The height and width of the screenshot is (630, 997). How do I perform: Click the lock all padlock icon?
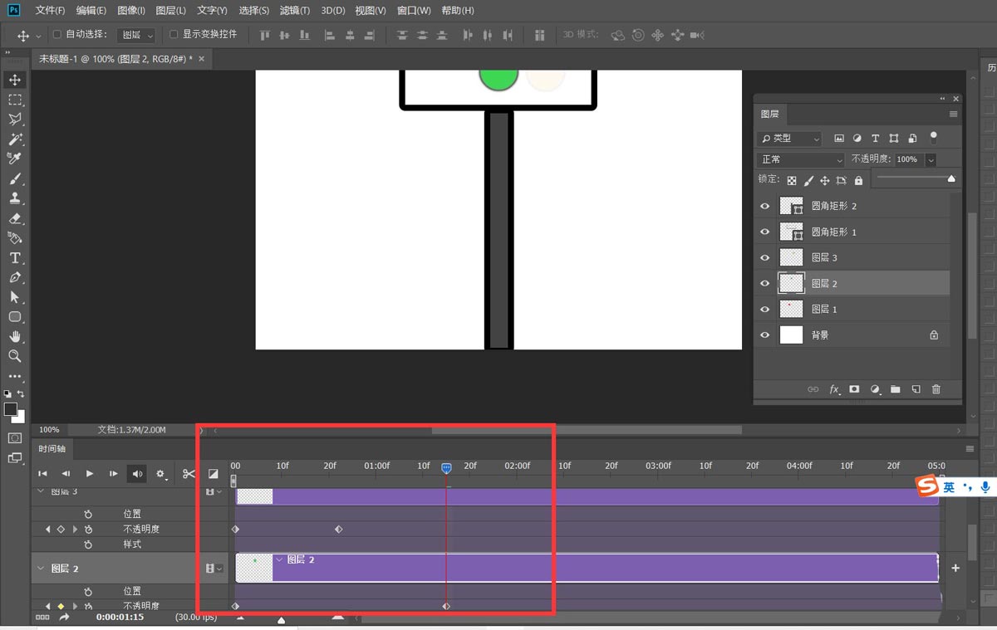(x=858, y=180)
